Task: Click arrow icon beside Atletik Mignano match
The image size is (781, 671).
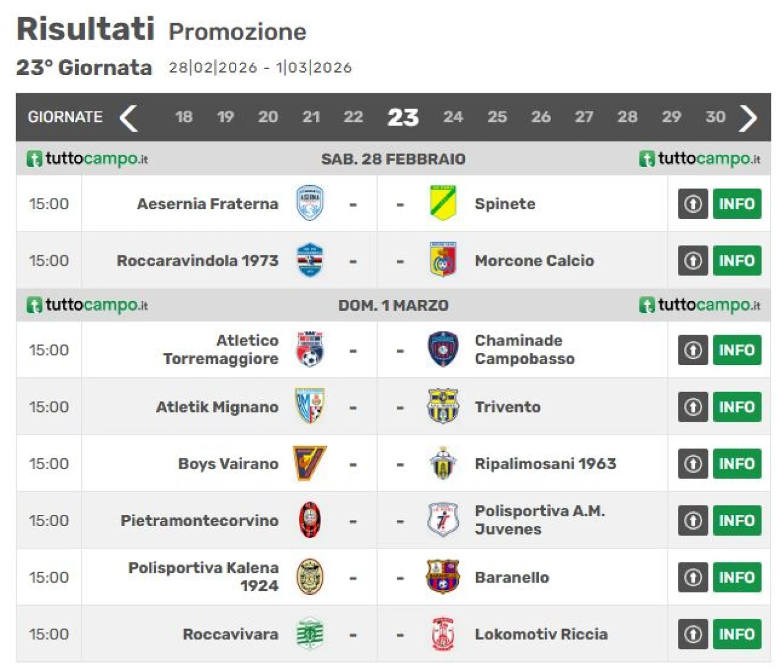Action: pyautogui.click(x=693, y=407)
